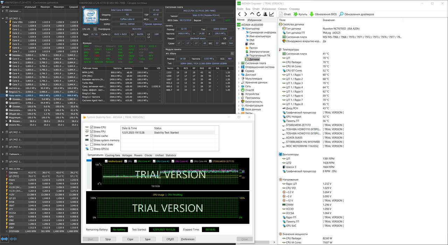Collapse the Компьютер tree node
The image size is (448, 245).
(239, 29)
